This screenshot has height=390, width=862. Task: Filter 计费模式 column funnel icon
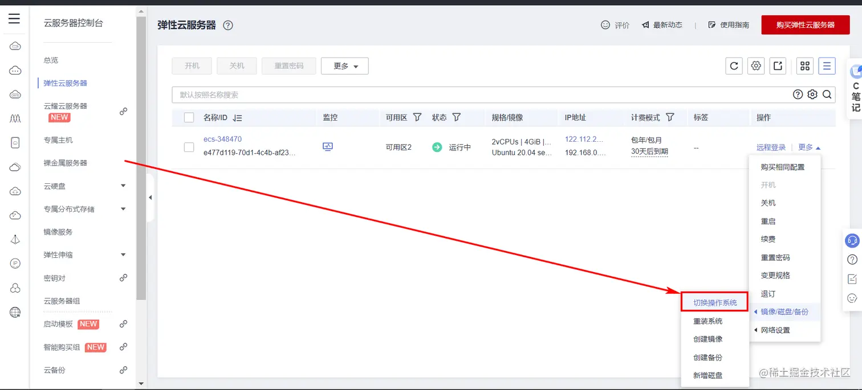tap(670, 117)
